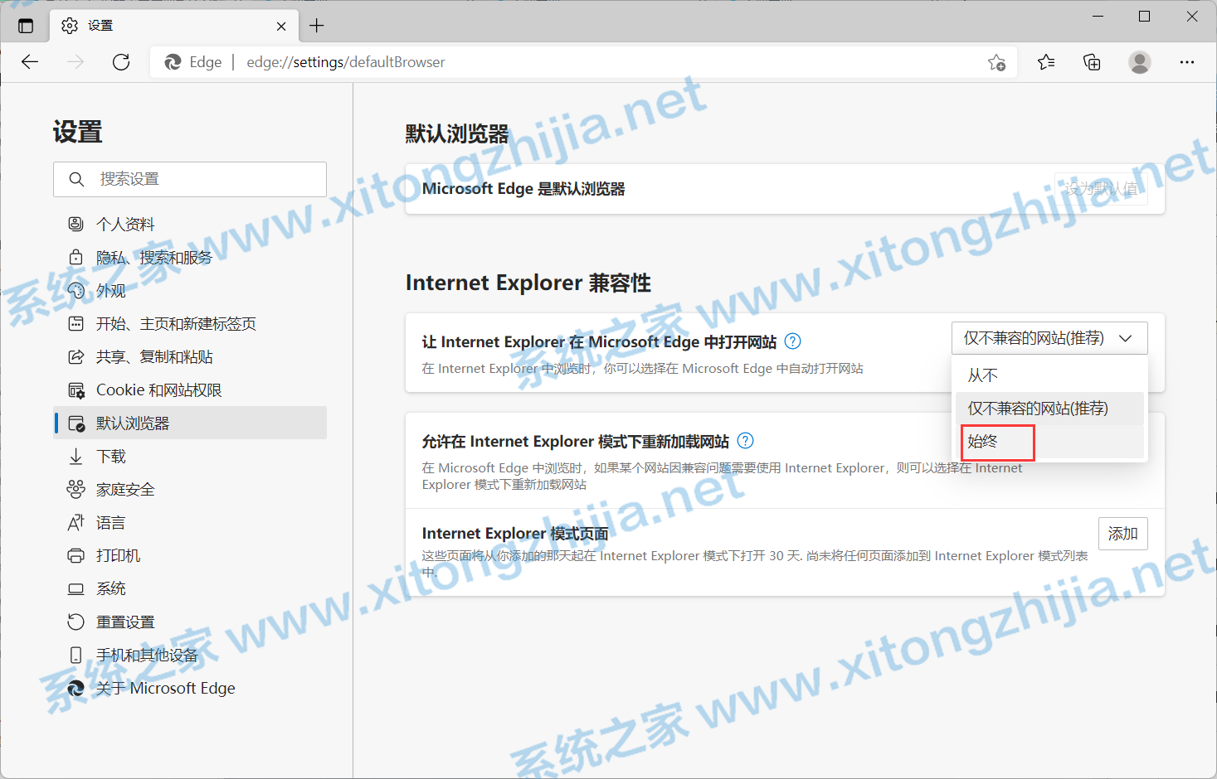Choose 从不 in the open-websites dropdown
Image resolution: width=1217 pixels, height=779 pixels.
click(x=982, y=375)
